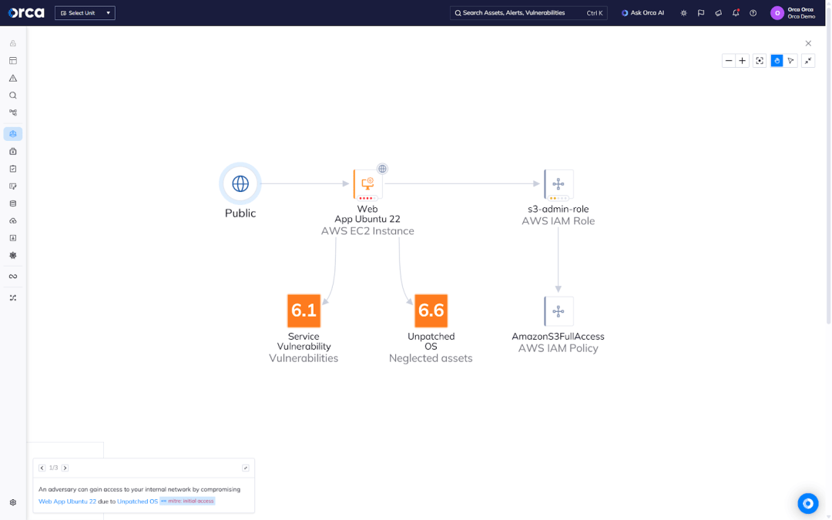The height and width of the screenshot is (520, 832).
Task: Open the cloud sidebar icon
Action: tap(13, 221)
